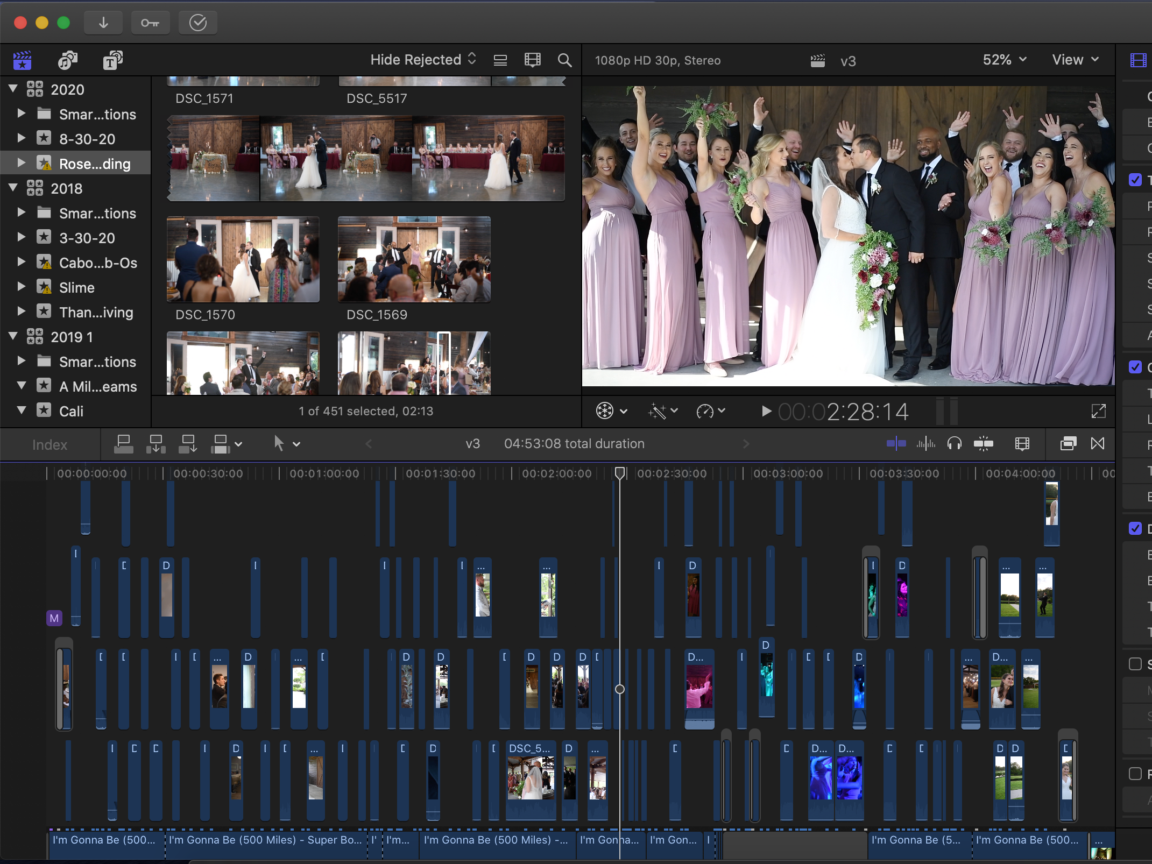Screen dimensions: 1152x864
Task: Go forward in timeline history arrow
Action: click(746, 444)
